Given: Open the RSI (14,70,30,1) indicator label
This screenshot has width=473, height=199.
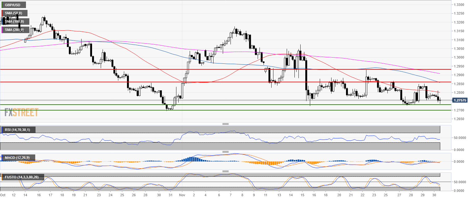Looking at the screenshot, I should tap(18, 129).
